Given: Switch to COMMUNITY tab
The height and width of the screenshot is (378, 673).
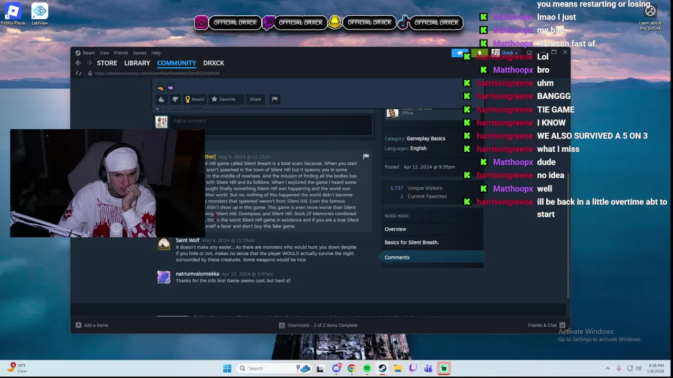Looking at the screenshot, I should (177, 63).
